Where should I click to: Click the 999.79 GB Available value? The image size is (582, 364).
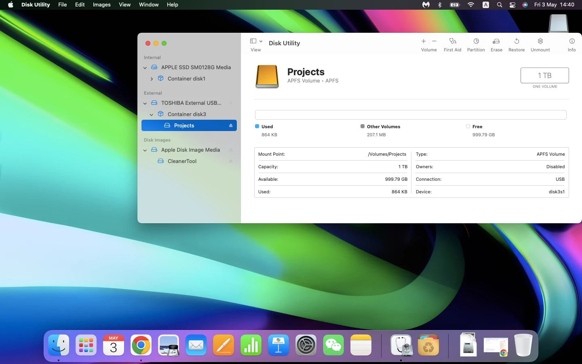(396, 179)
